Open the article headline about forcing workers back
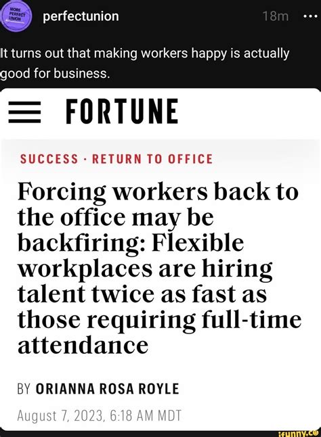Viewport: 321px width, 437px height. tap(159, 268)
